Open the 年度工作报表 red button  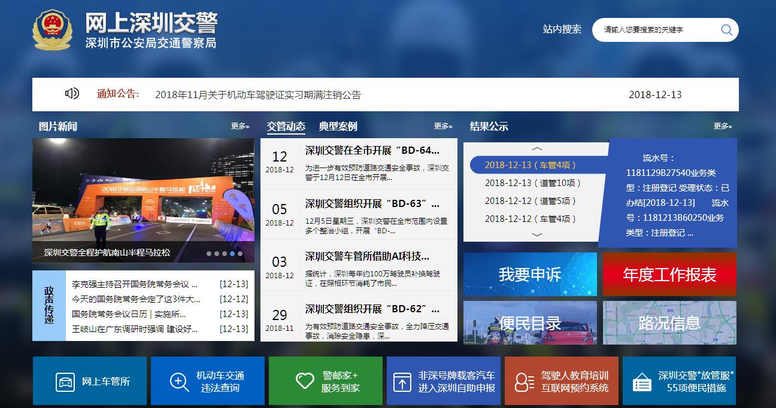pos(669,275)
